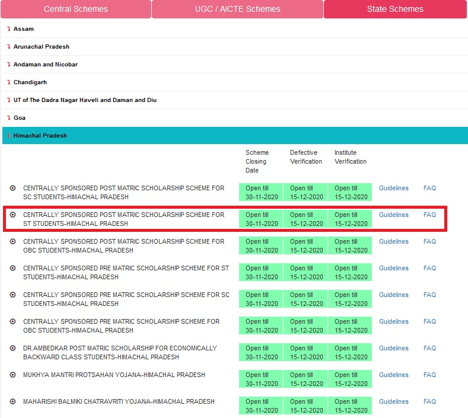Screen dimensions: 468x418
Task: Click bullet icon beside Mukhya Mantri Protsahan Yojana
Action: pos(12,375)
